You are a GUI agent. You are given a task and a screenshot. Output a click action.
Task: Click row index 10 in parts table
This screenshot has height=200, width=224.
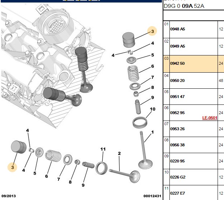click(166, 172)
